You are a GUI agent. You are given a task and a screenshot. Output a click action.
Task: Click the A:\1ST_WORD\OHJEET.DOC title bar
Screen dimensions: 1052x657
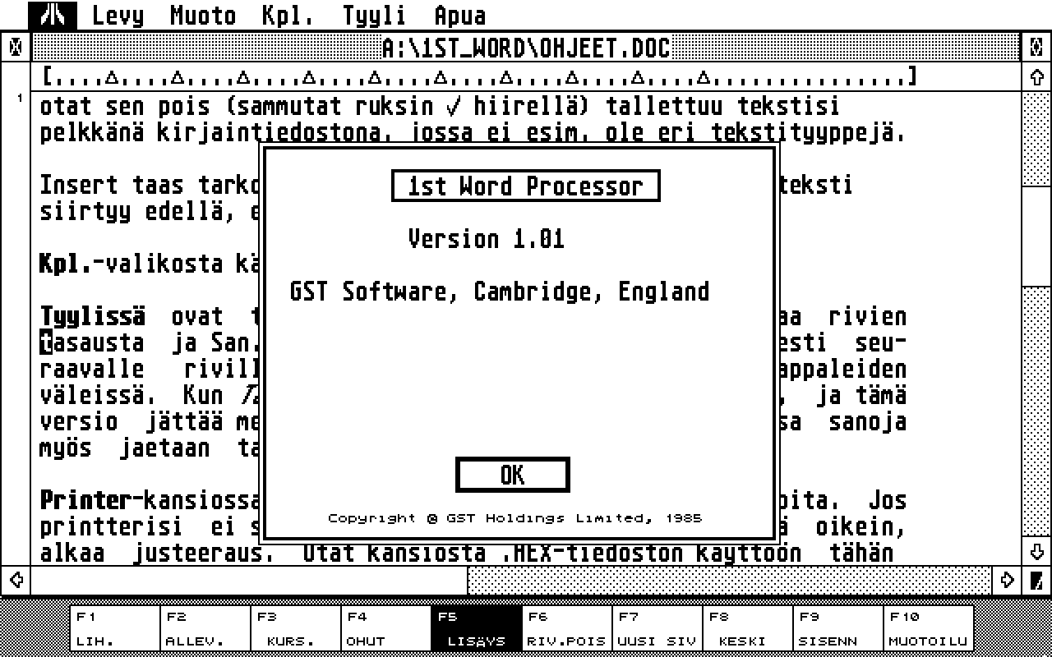click(526, 48)
